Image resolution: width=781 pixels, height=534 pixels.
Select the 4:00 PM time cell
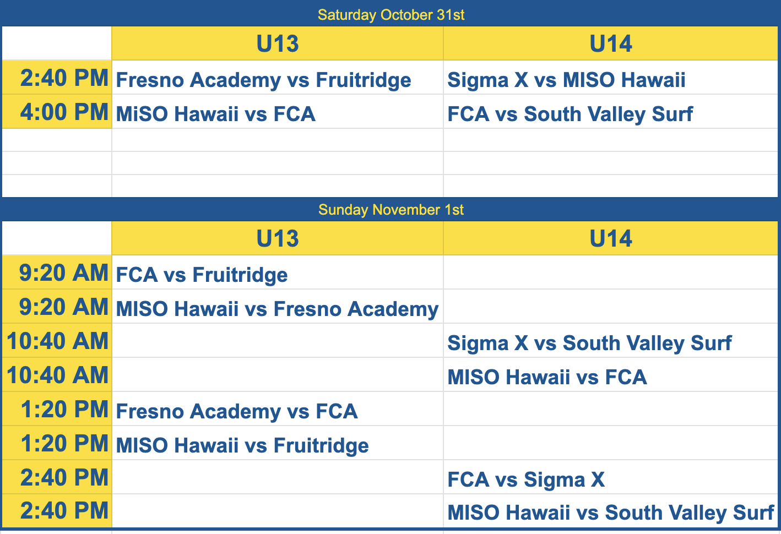(x=57, y=112)
